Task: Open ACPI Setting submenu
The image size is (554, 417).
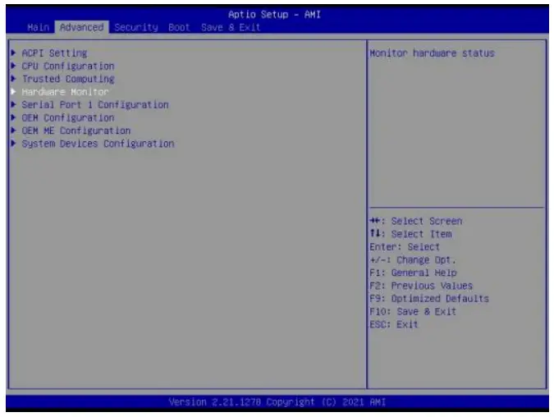Action: click(54, 53)
